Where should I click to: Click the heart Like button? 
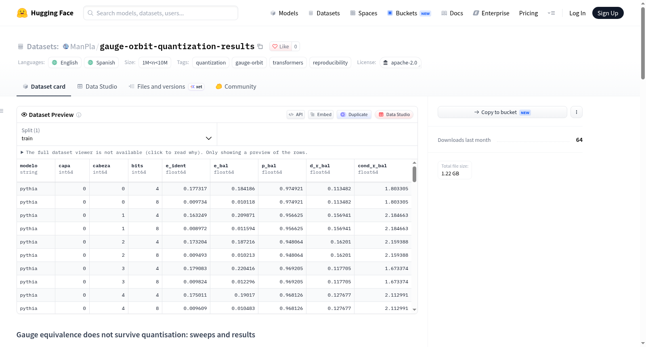[x=281, y=47]
